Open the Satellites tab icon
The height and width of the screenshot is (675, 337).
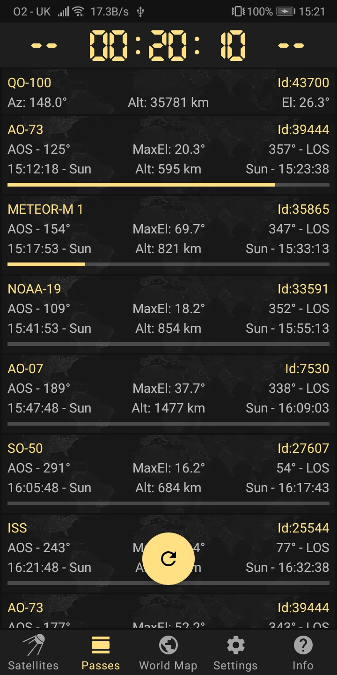[x=34, y=645]
